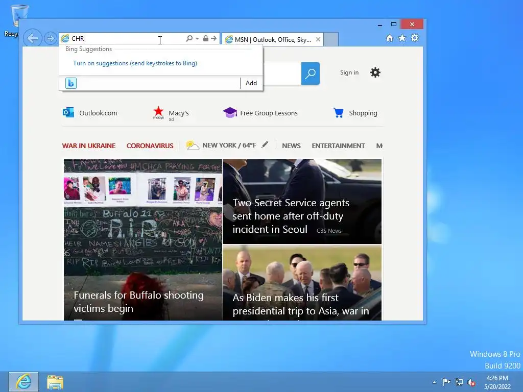523x392 pixels.
Task: Open File Explorer from the taskbar
Action: 55,382
